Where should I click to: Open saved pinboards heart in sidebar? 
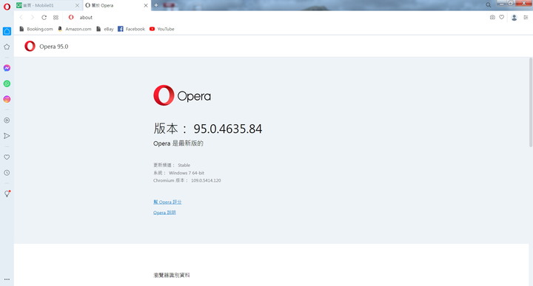tap(7, 157)
